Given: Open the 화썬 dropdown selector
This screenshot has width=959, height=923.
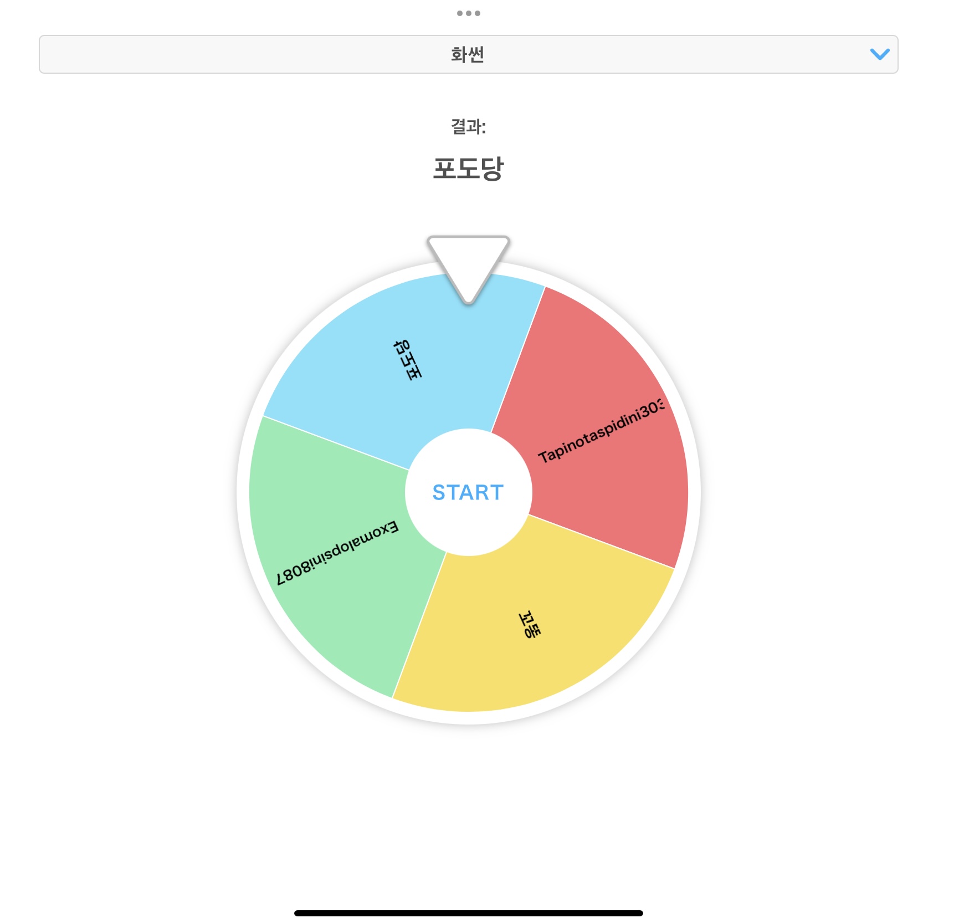Looking at the screenshot, I should point(468,54).
